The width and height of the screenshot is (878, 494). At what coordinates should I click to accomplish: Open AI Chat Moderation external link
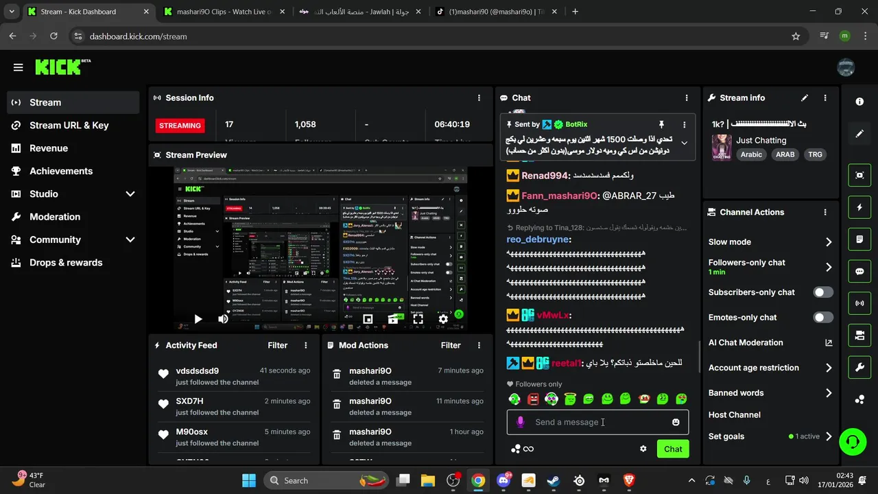[x=829, y=343]
